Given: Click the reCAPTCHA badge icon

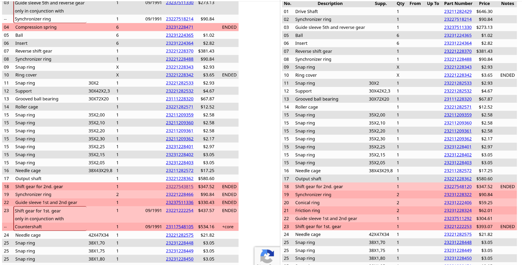Looking at the screenshot, I should point(267,256).
